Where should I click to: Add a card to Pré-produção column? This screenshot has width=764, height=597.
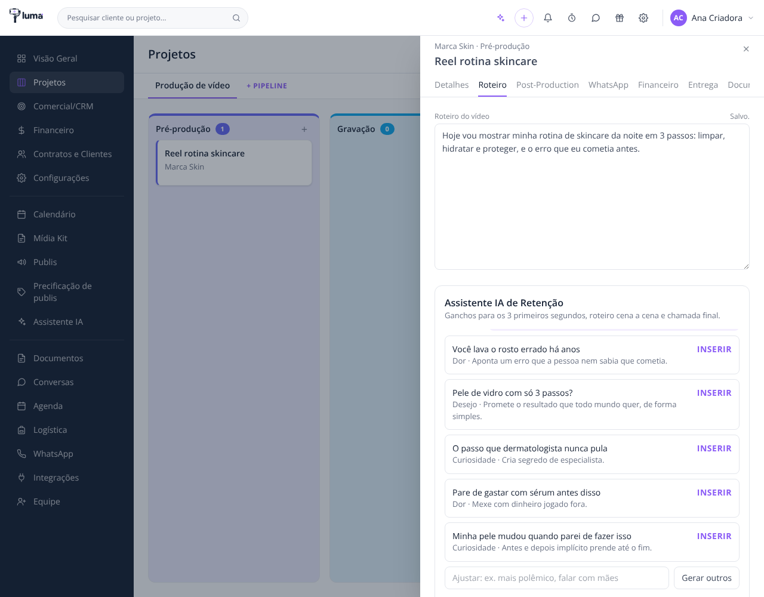point(304,129)
